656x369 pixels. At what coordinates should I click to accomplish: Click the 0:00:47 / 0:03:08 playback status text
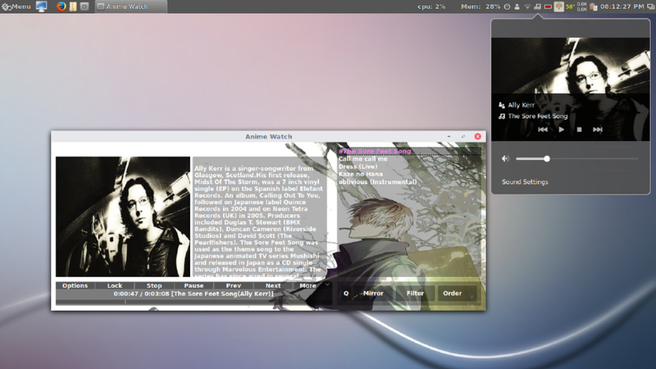click(194, 294)
